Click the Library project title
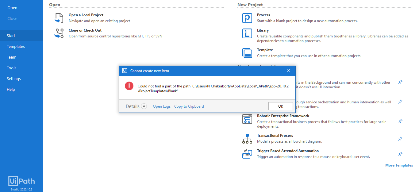 tap(263, 30)
